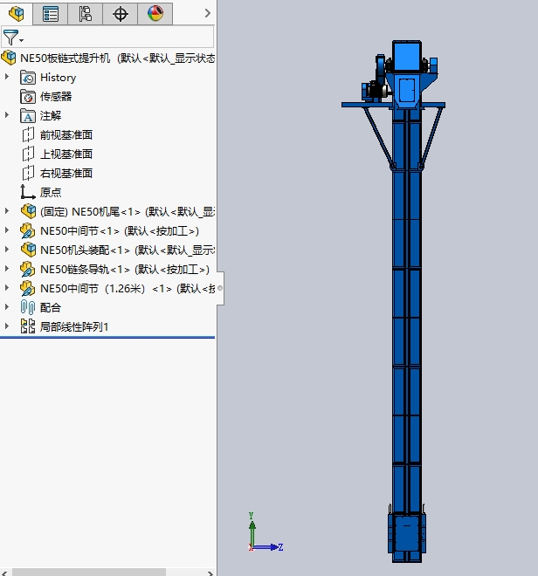Expand the 注解 annotations folder
Viewport: 538px width, 576px height.
point(7,115)
